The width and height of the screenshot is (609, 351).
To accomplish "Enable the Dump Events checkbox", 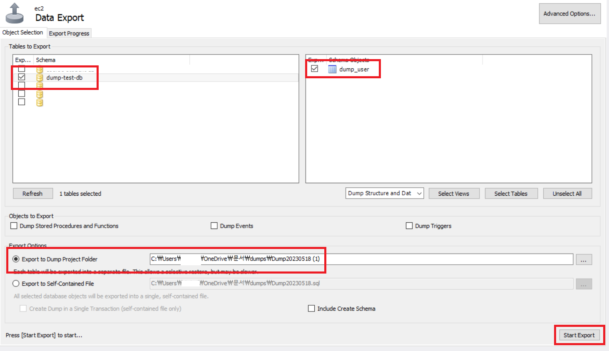I will pos(214,226).
